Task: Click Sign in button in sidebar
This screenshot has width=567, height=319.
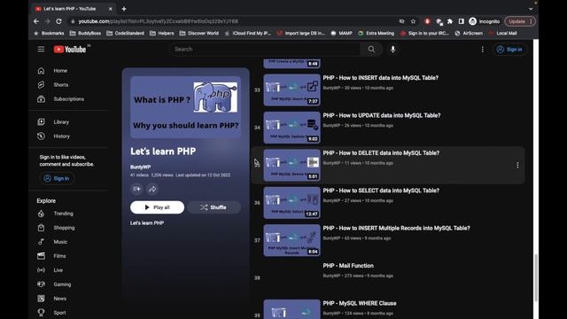Action: [57, 178]
